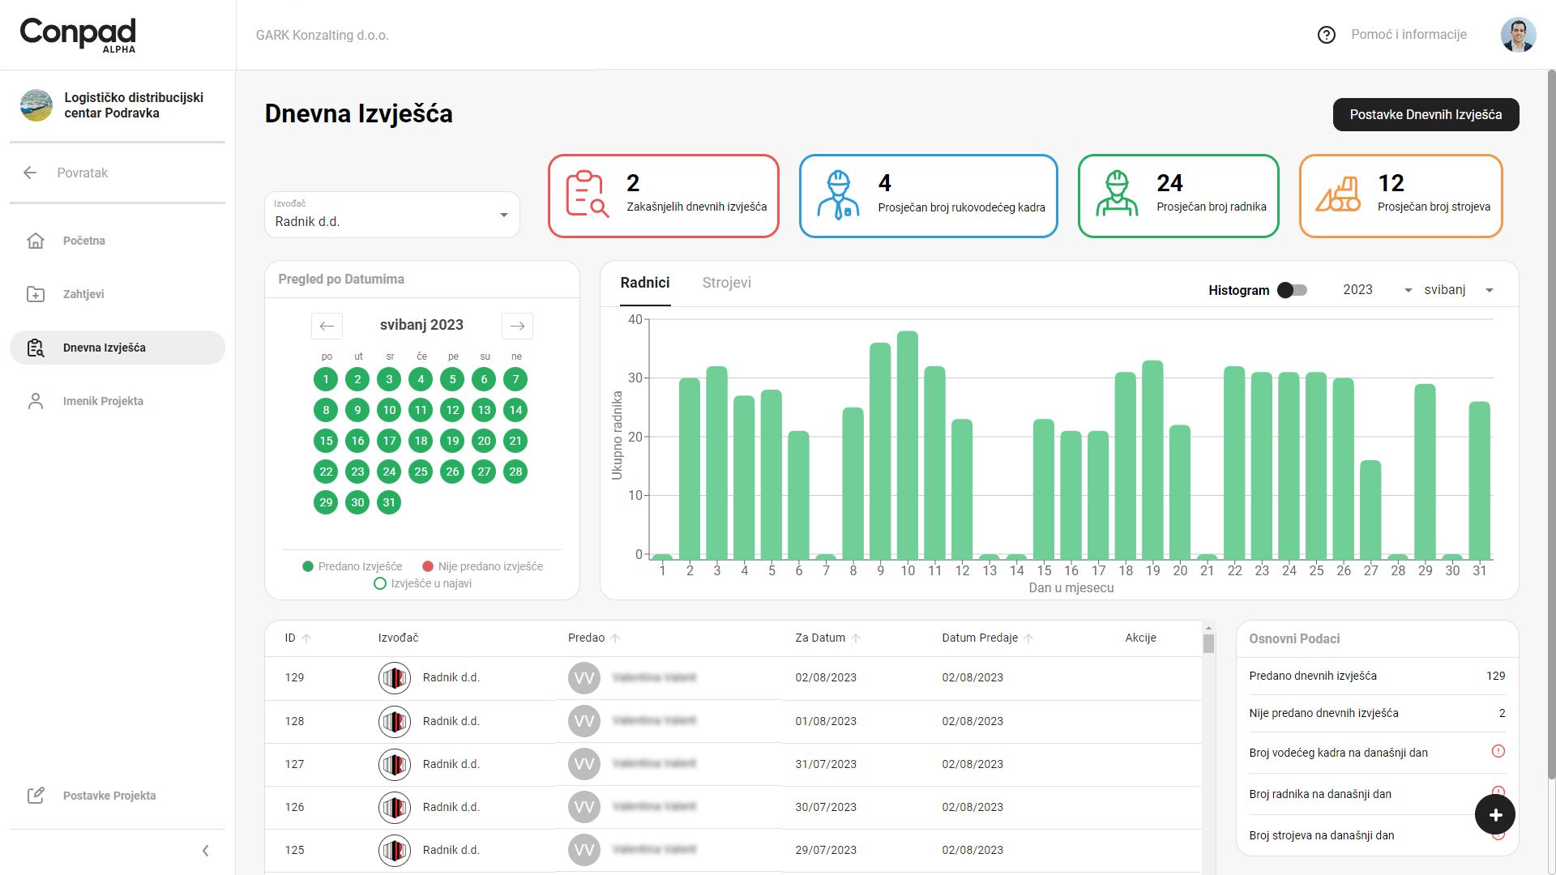Image resolution: width=1556 pixels, height=875 pixels.
Task: Open the user profile avatar
Action: pyautogui.click(x=1517, y=35)
